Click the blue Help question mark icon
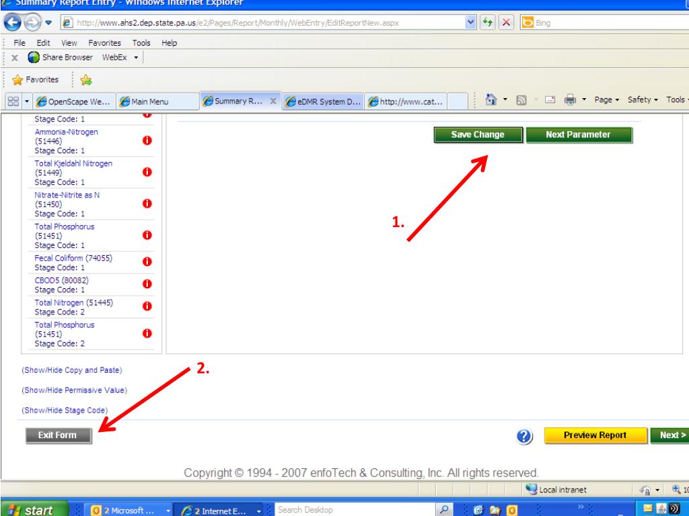689x516 pixels. pos(524,436)
